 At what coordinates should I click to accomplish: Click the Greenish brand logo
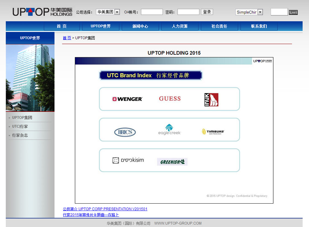(x=172, y=162)
